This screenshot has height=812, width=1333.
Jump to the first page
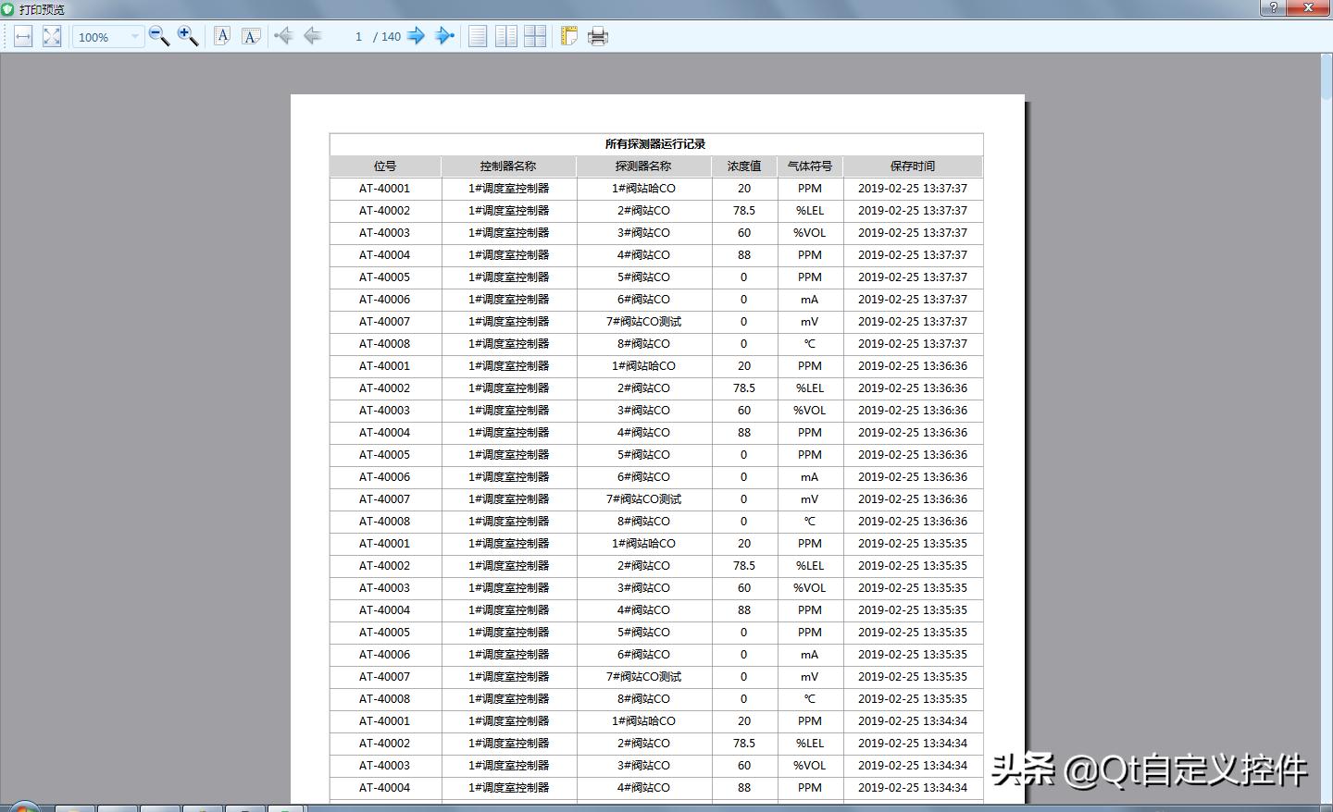(284, 36)
